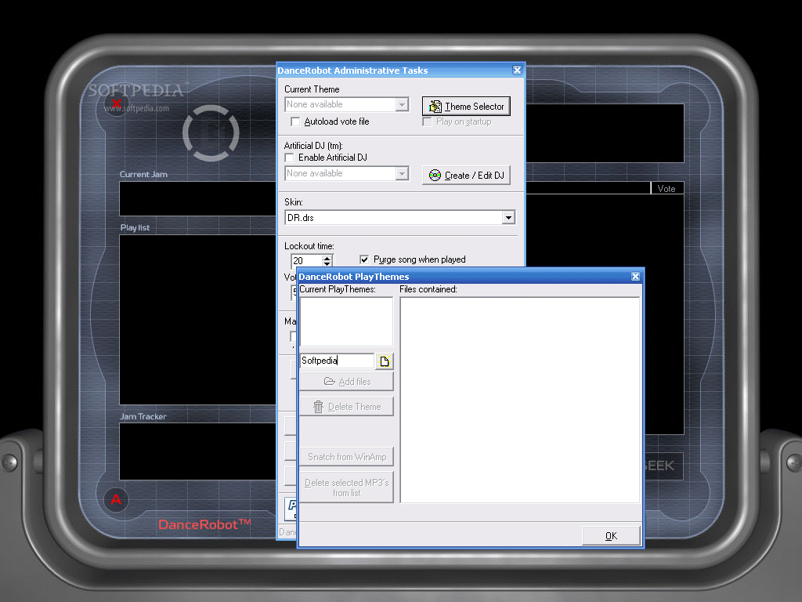Expand the Artificial DJ selection dropdown
The width and height of the screenshot is (802, 602).
(402, 173)
